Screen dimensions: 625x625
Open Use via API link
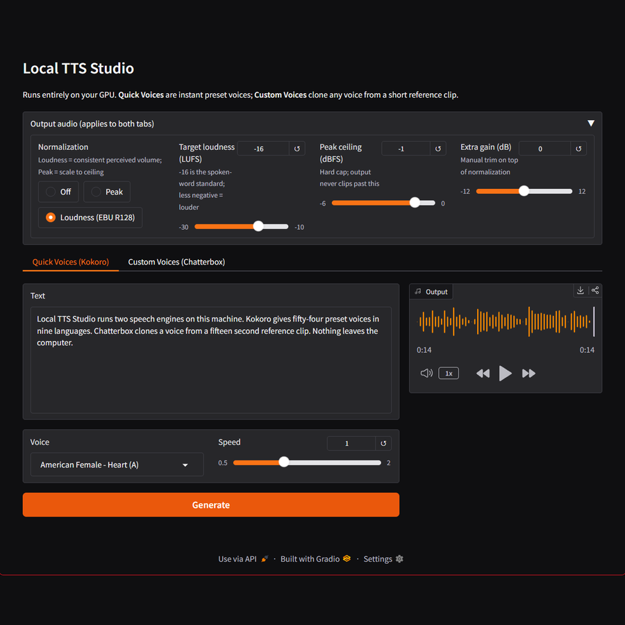(x=244, y=559)
